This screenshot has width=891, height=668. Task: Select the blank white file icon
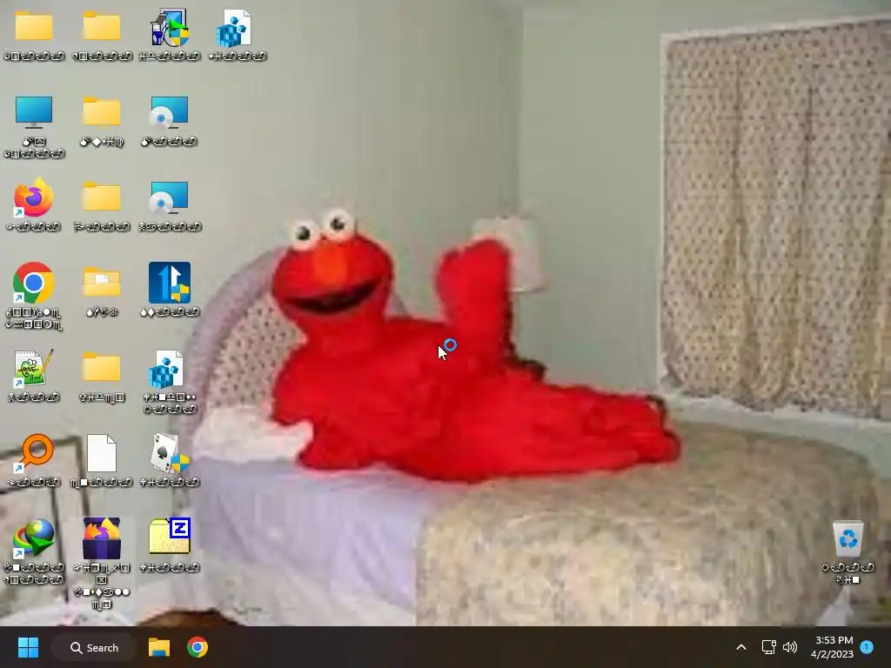pos(102,453)
